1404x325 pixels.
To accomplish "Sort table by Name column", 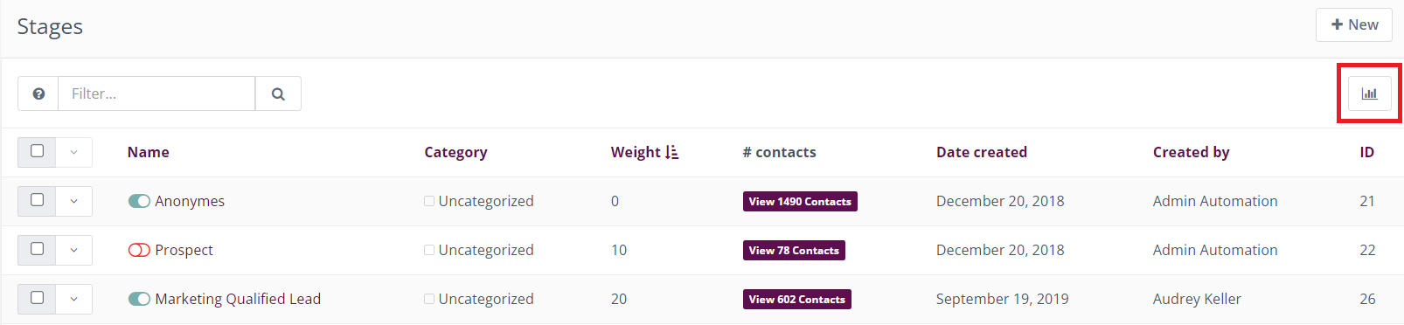I will (149, 152).
